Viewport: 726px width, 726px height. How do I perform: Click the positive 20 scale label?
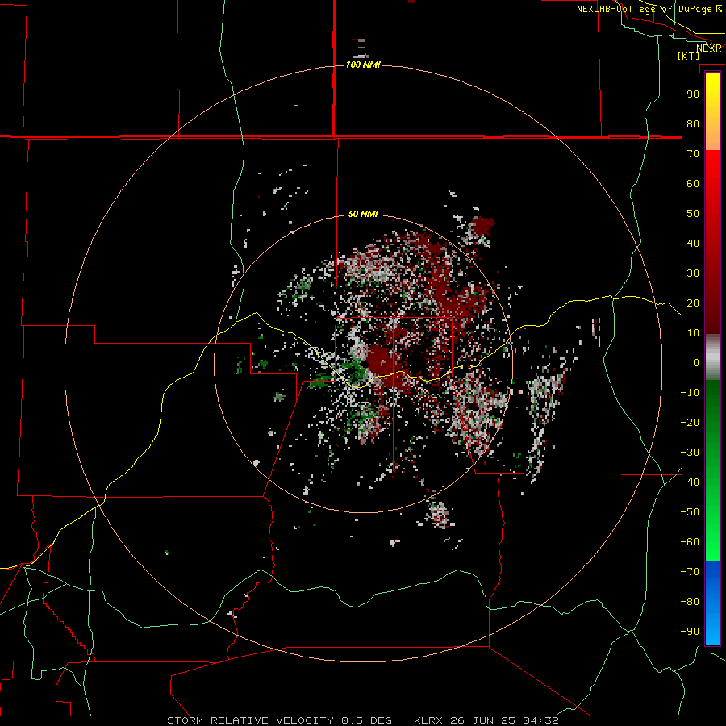coord(693,302)
